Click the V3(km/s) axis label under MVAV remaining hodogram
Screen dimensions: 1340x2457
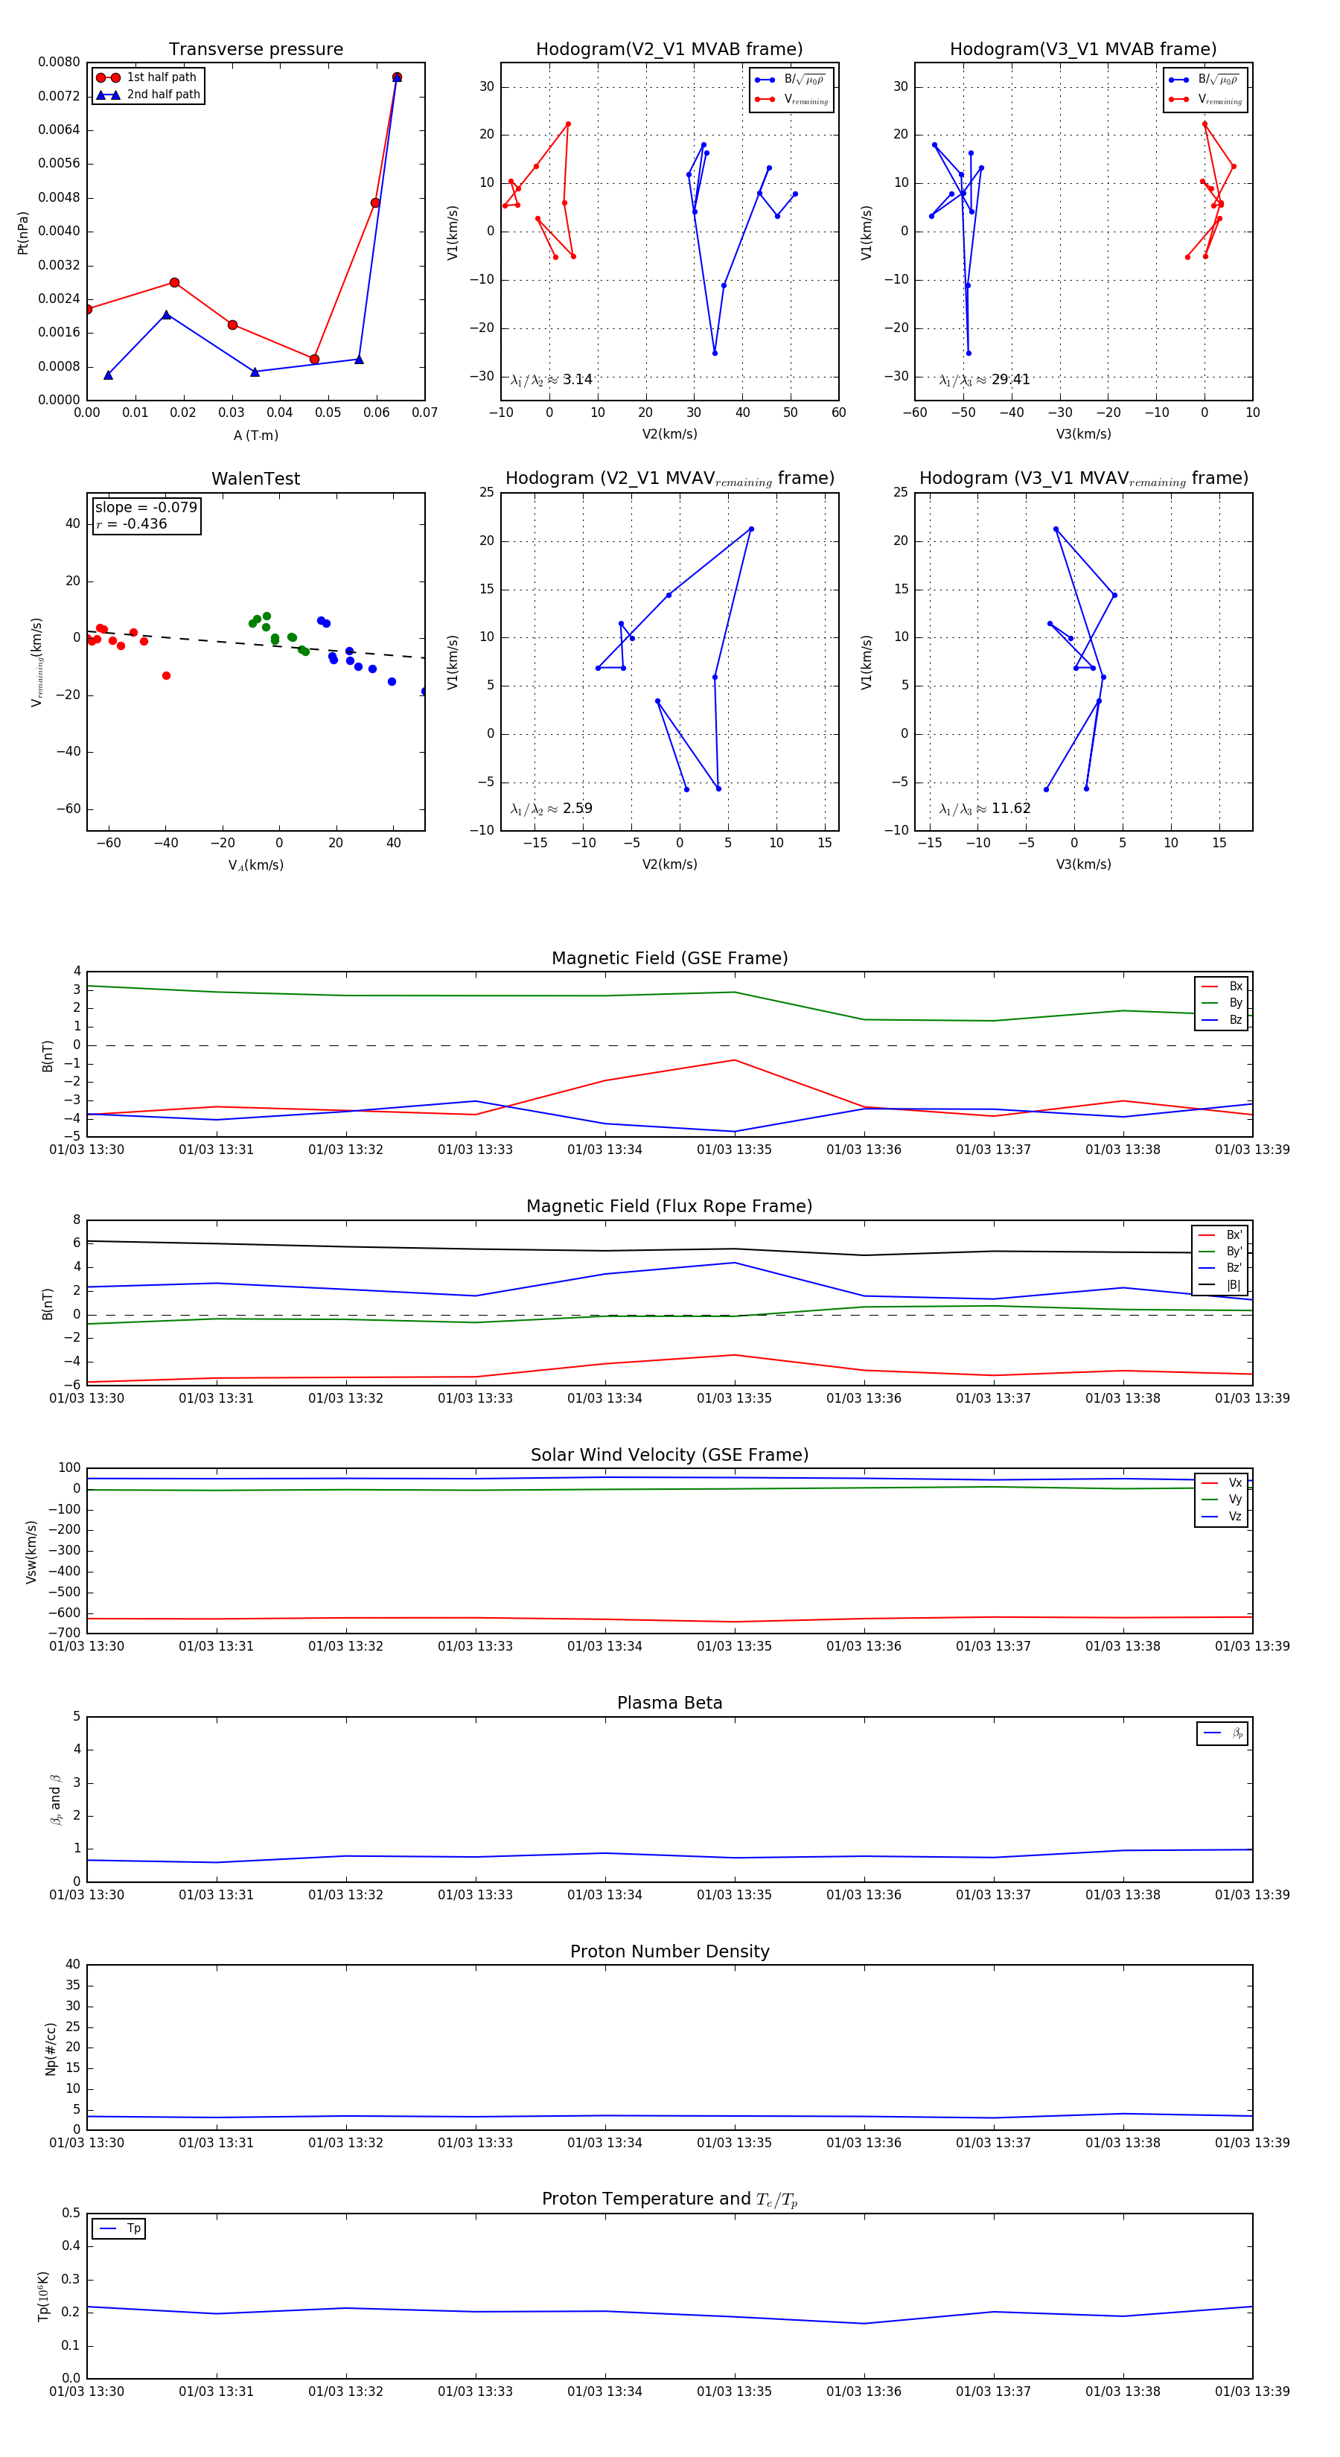(x=1083, y=865)
